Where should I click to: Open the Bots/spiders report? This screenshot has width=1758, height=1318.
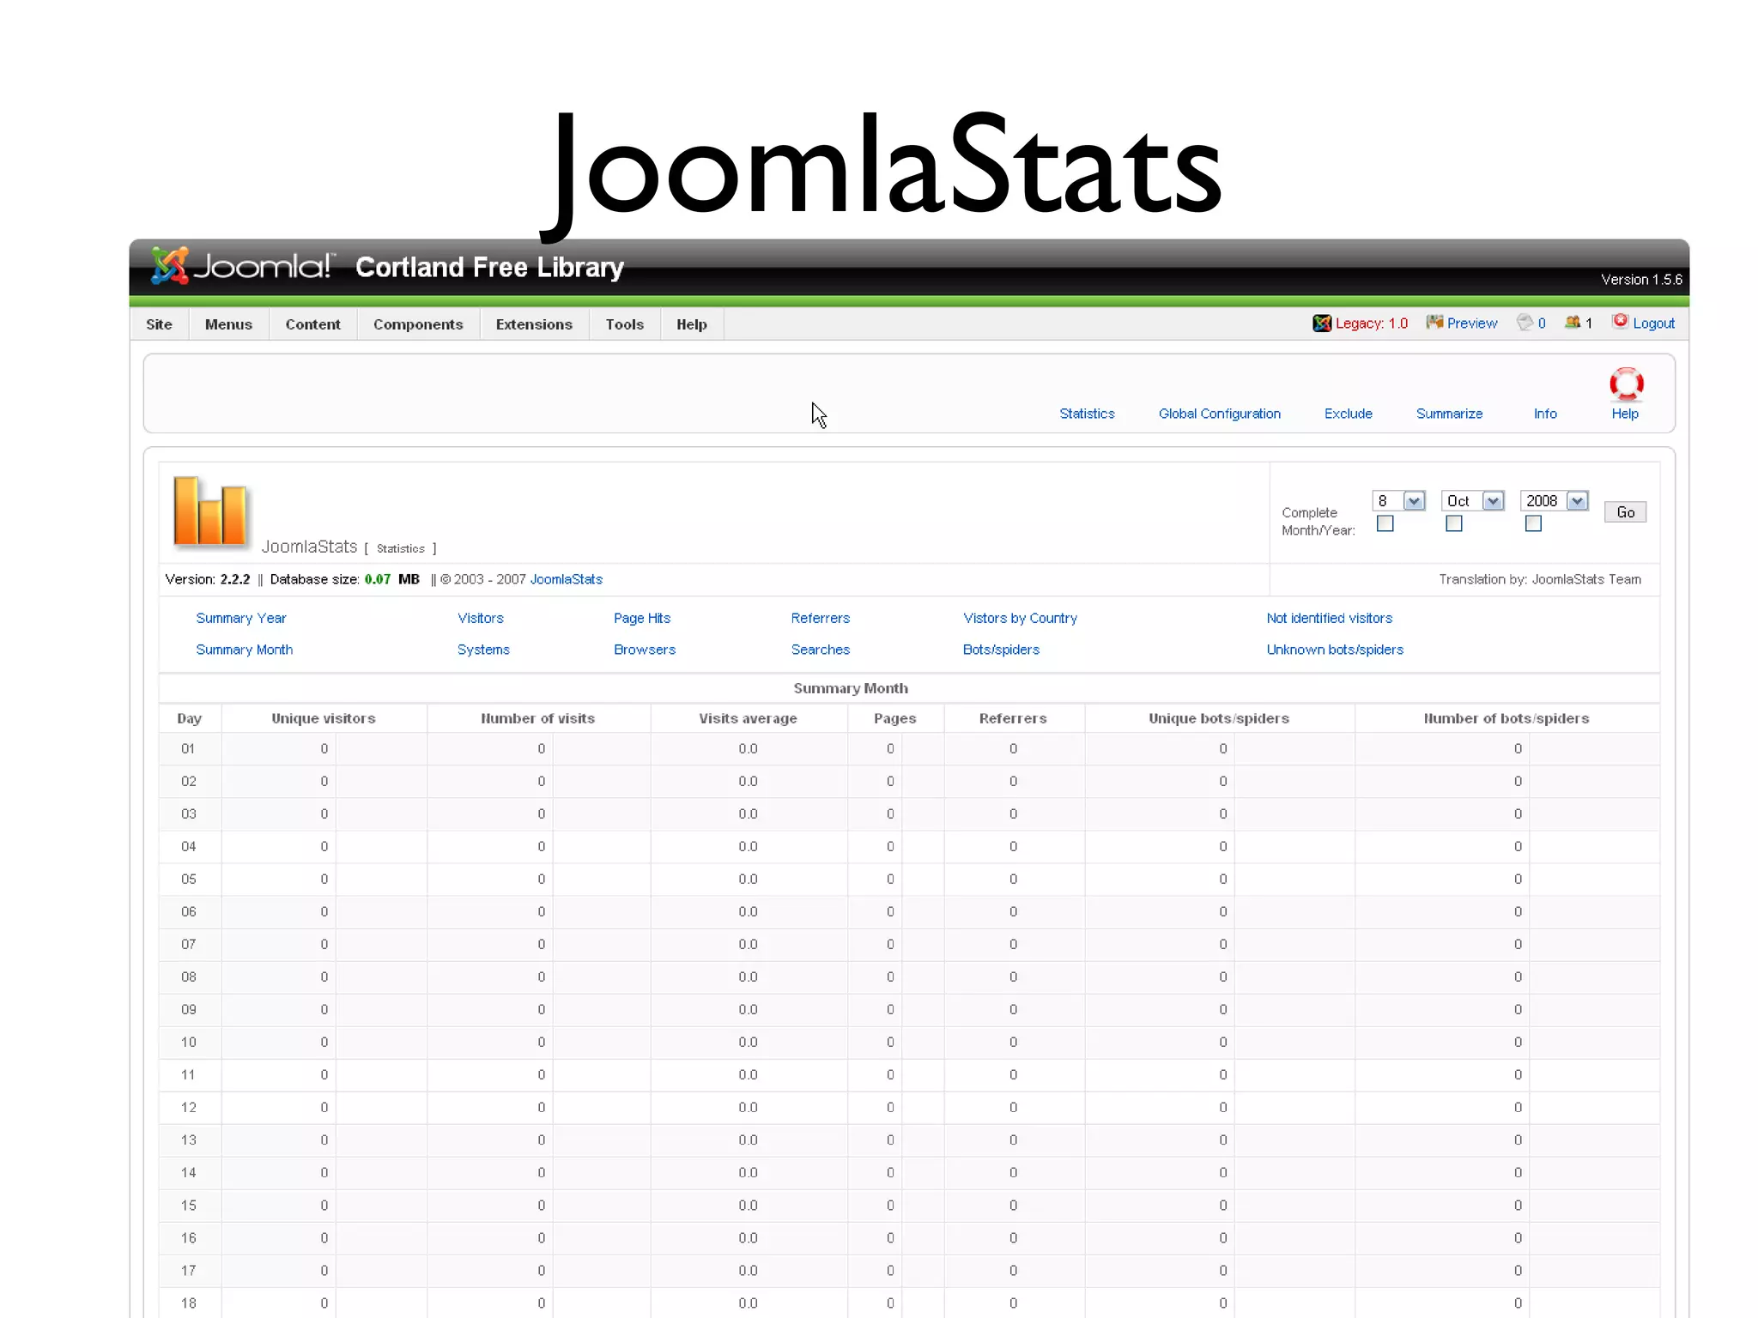pos(1001,650)
